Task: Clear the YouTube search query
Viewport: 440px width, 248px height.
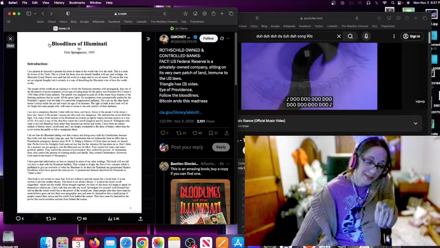Action: click(x=339, y=36)
